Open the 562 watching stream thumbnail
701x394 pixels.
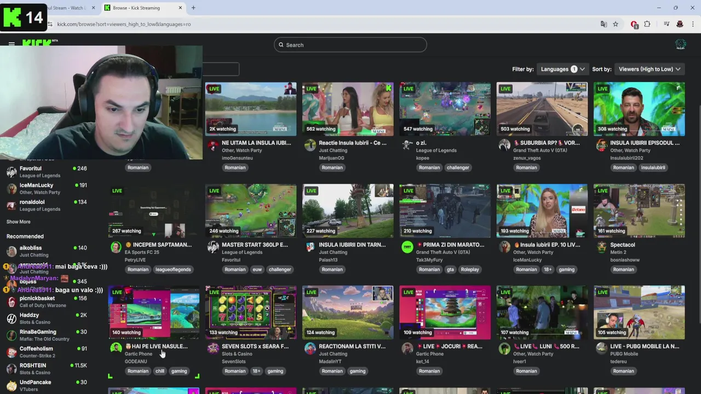point(348,109)
